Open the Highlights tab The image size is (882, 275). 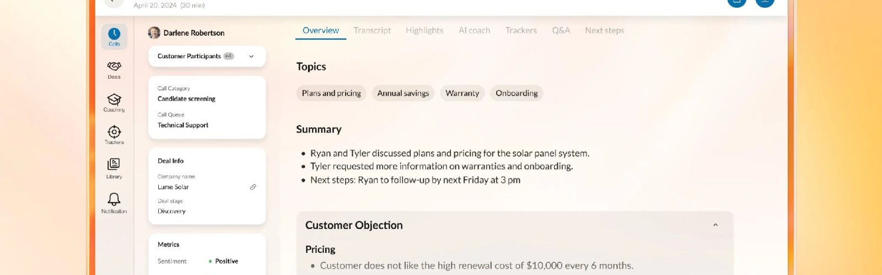(x=424, y=31)
